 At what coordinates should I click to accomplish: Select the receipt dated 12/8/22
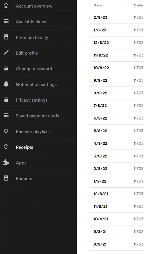pyautogui.click(x=117, y=43)
